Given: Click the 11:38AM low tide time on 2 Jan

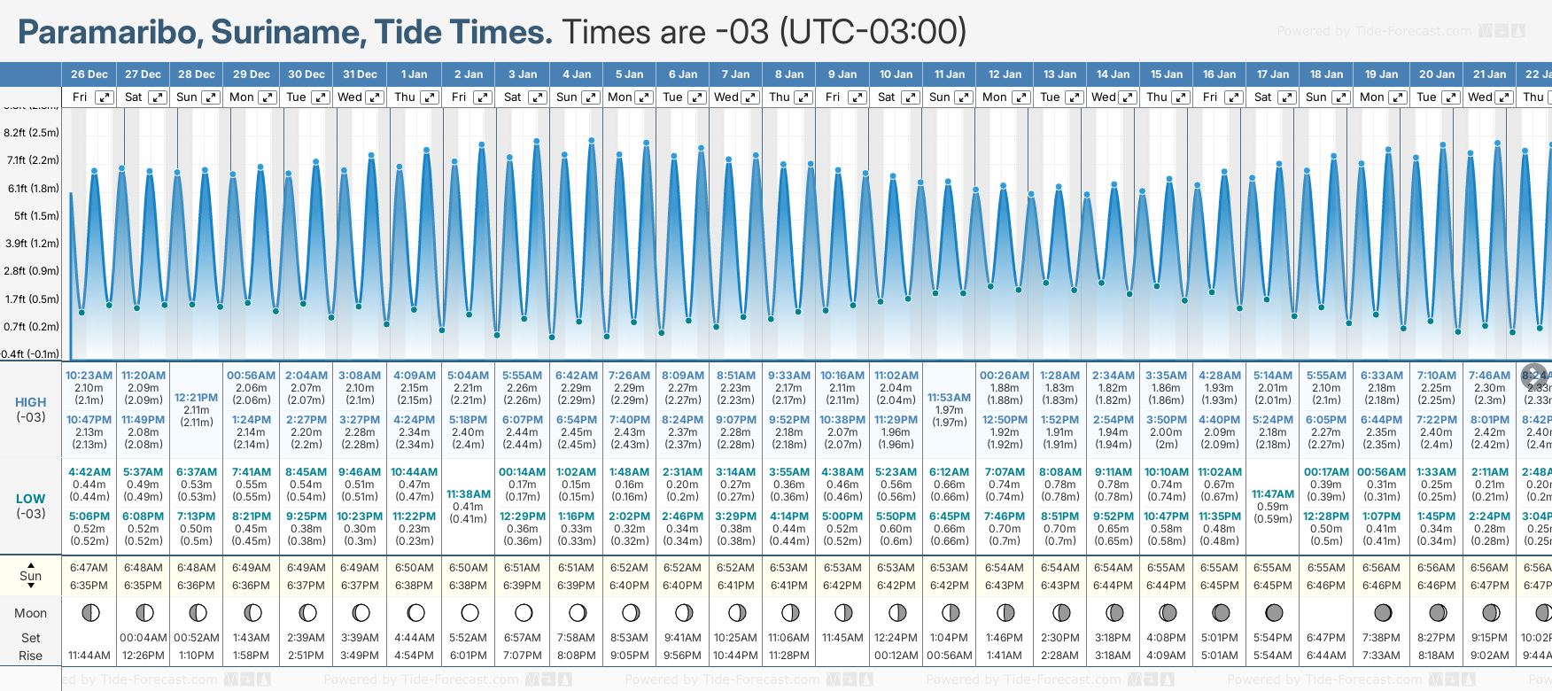Looking at the screenshot, I should tap(469, 494).
